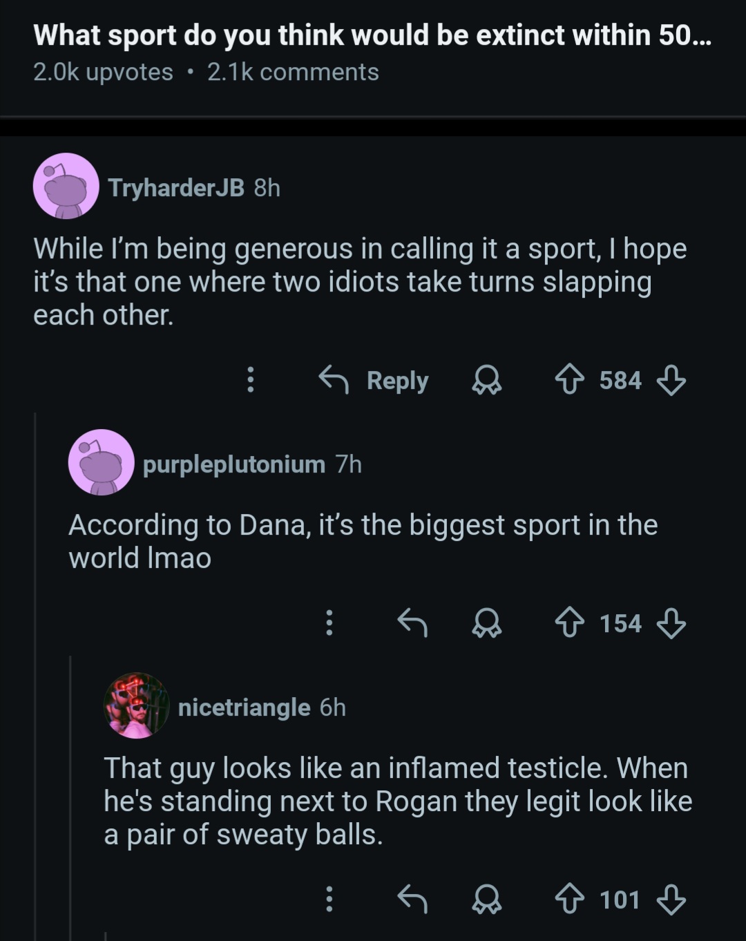Tap TryharderJB's snoo avatar
The height and width of the screenshot is (941, 746).
66,187
